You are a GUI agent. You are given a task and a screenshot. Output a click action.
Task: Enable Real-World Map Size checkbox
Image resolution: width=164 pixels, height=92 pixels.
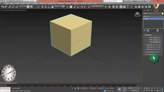145,54
